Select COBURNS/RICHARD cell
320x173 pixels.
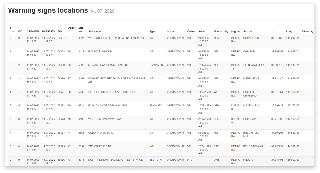point(101,133)
